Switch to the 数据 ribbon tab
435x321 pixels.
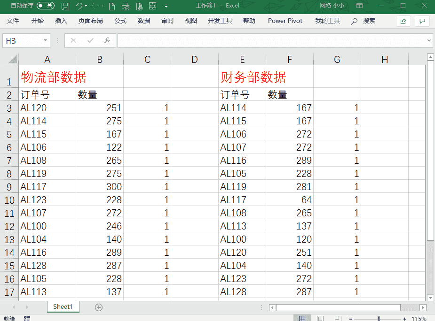(x=144, y=21)
